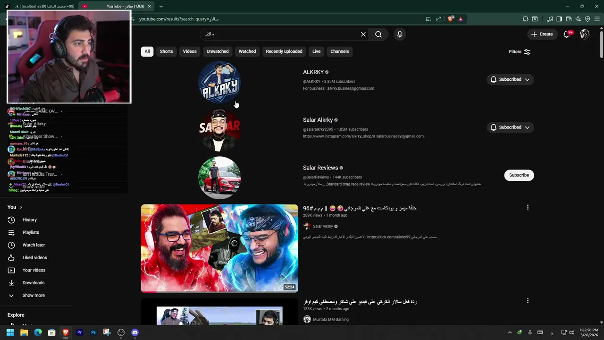Open the Windows Start menu

tap(10, 332)
